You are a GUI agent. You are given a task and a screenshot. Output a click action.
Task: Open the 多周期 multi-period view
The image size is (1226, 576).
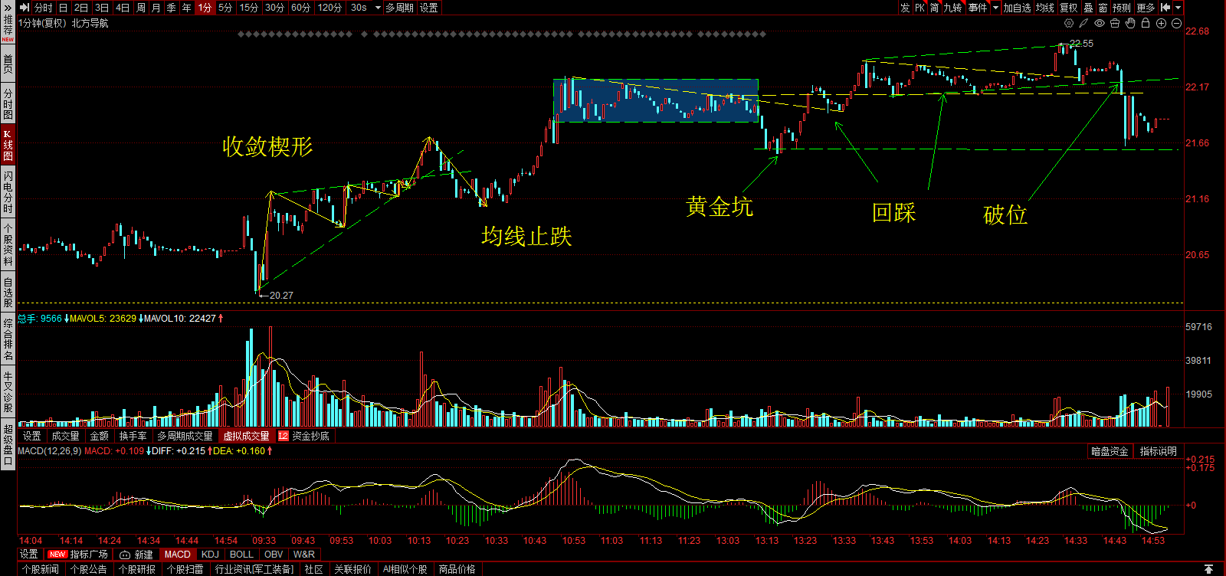[400, 8]
